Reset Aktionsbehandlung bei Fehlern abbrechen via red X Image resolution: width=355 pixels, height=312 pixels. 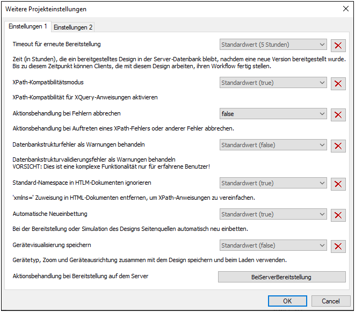pyautogui.click(x=338, y=114)
